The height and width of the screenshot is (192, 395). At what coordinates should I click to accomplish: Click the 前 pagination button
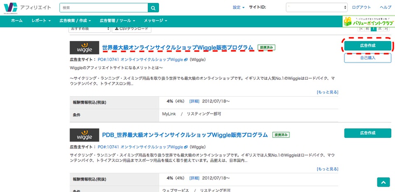367,29
